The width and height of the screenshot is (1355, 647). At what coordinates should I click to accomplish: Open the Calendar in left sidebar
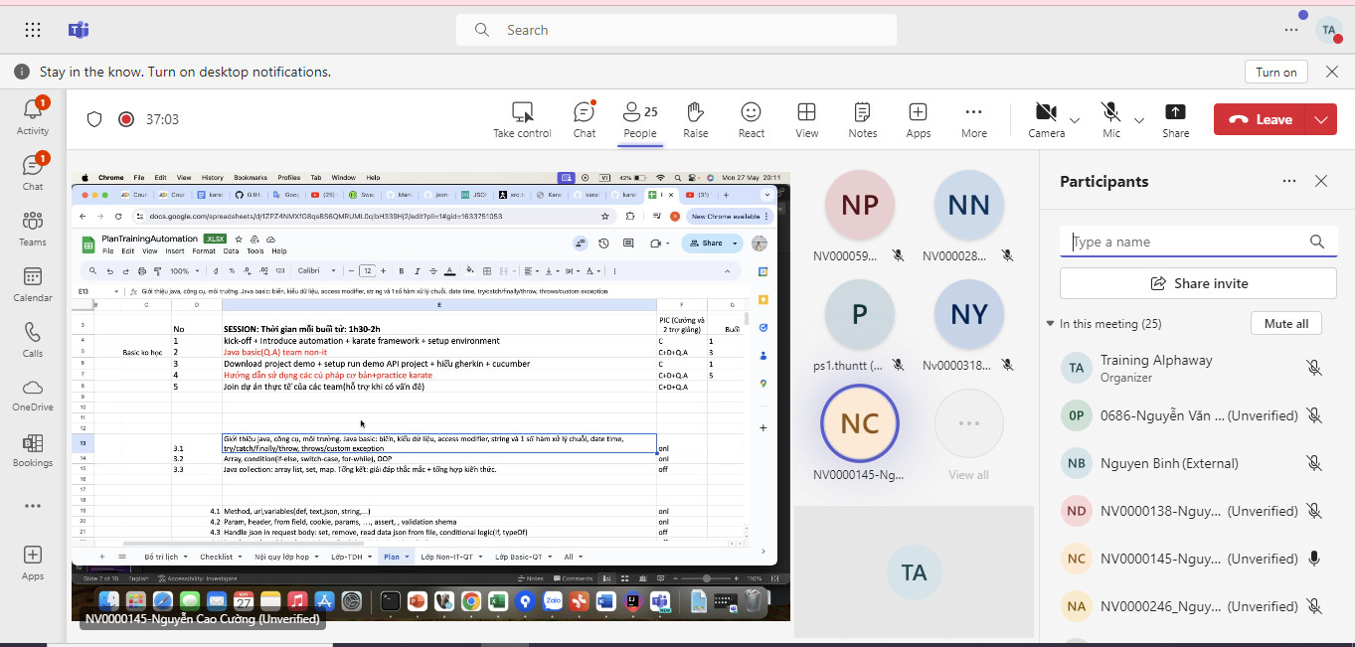click(x=32, y=284)
